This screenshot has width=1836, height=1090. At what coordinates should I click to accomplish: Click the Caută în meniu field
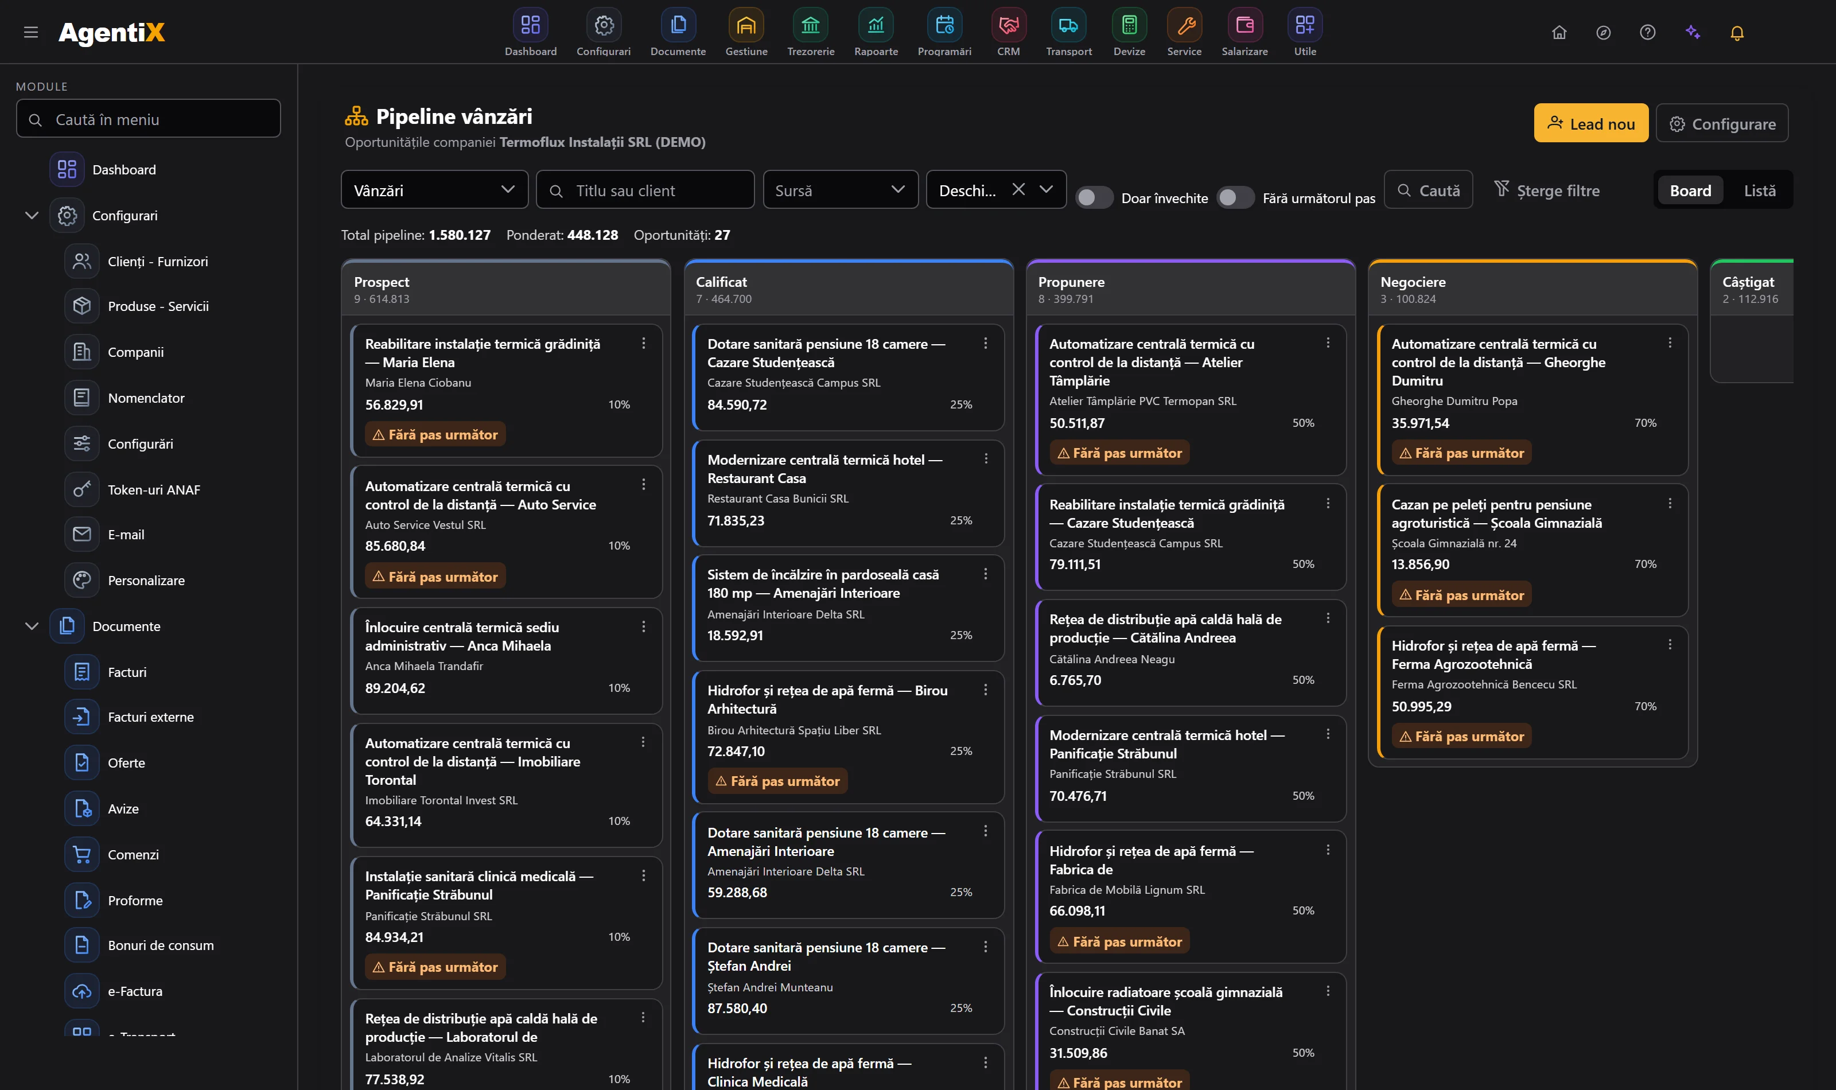coord(149,119)
